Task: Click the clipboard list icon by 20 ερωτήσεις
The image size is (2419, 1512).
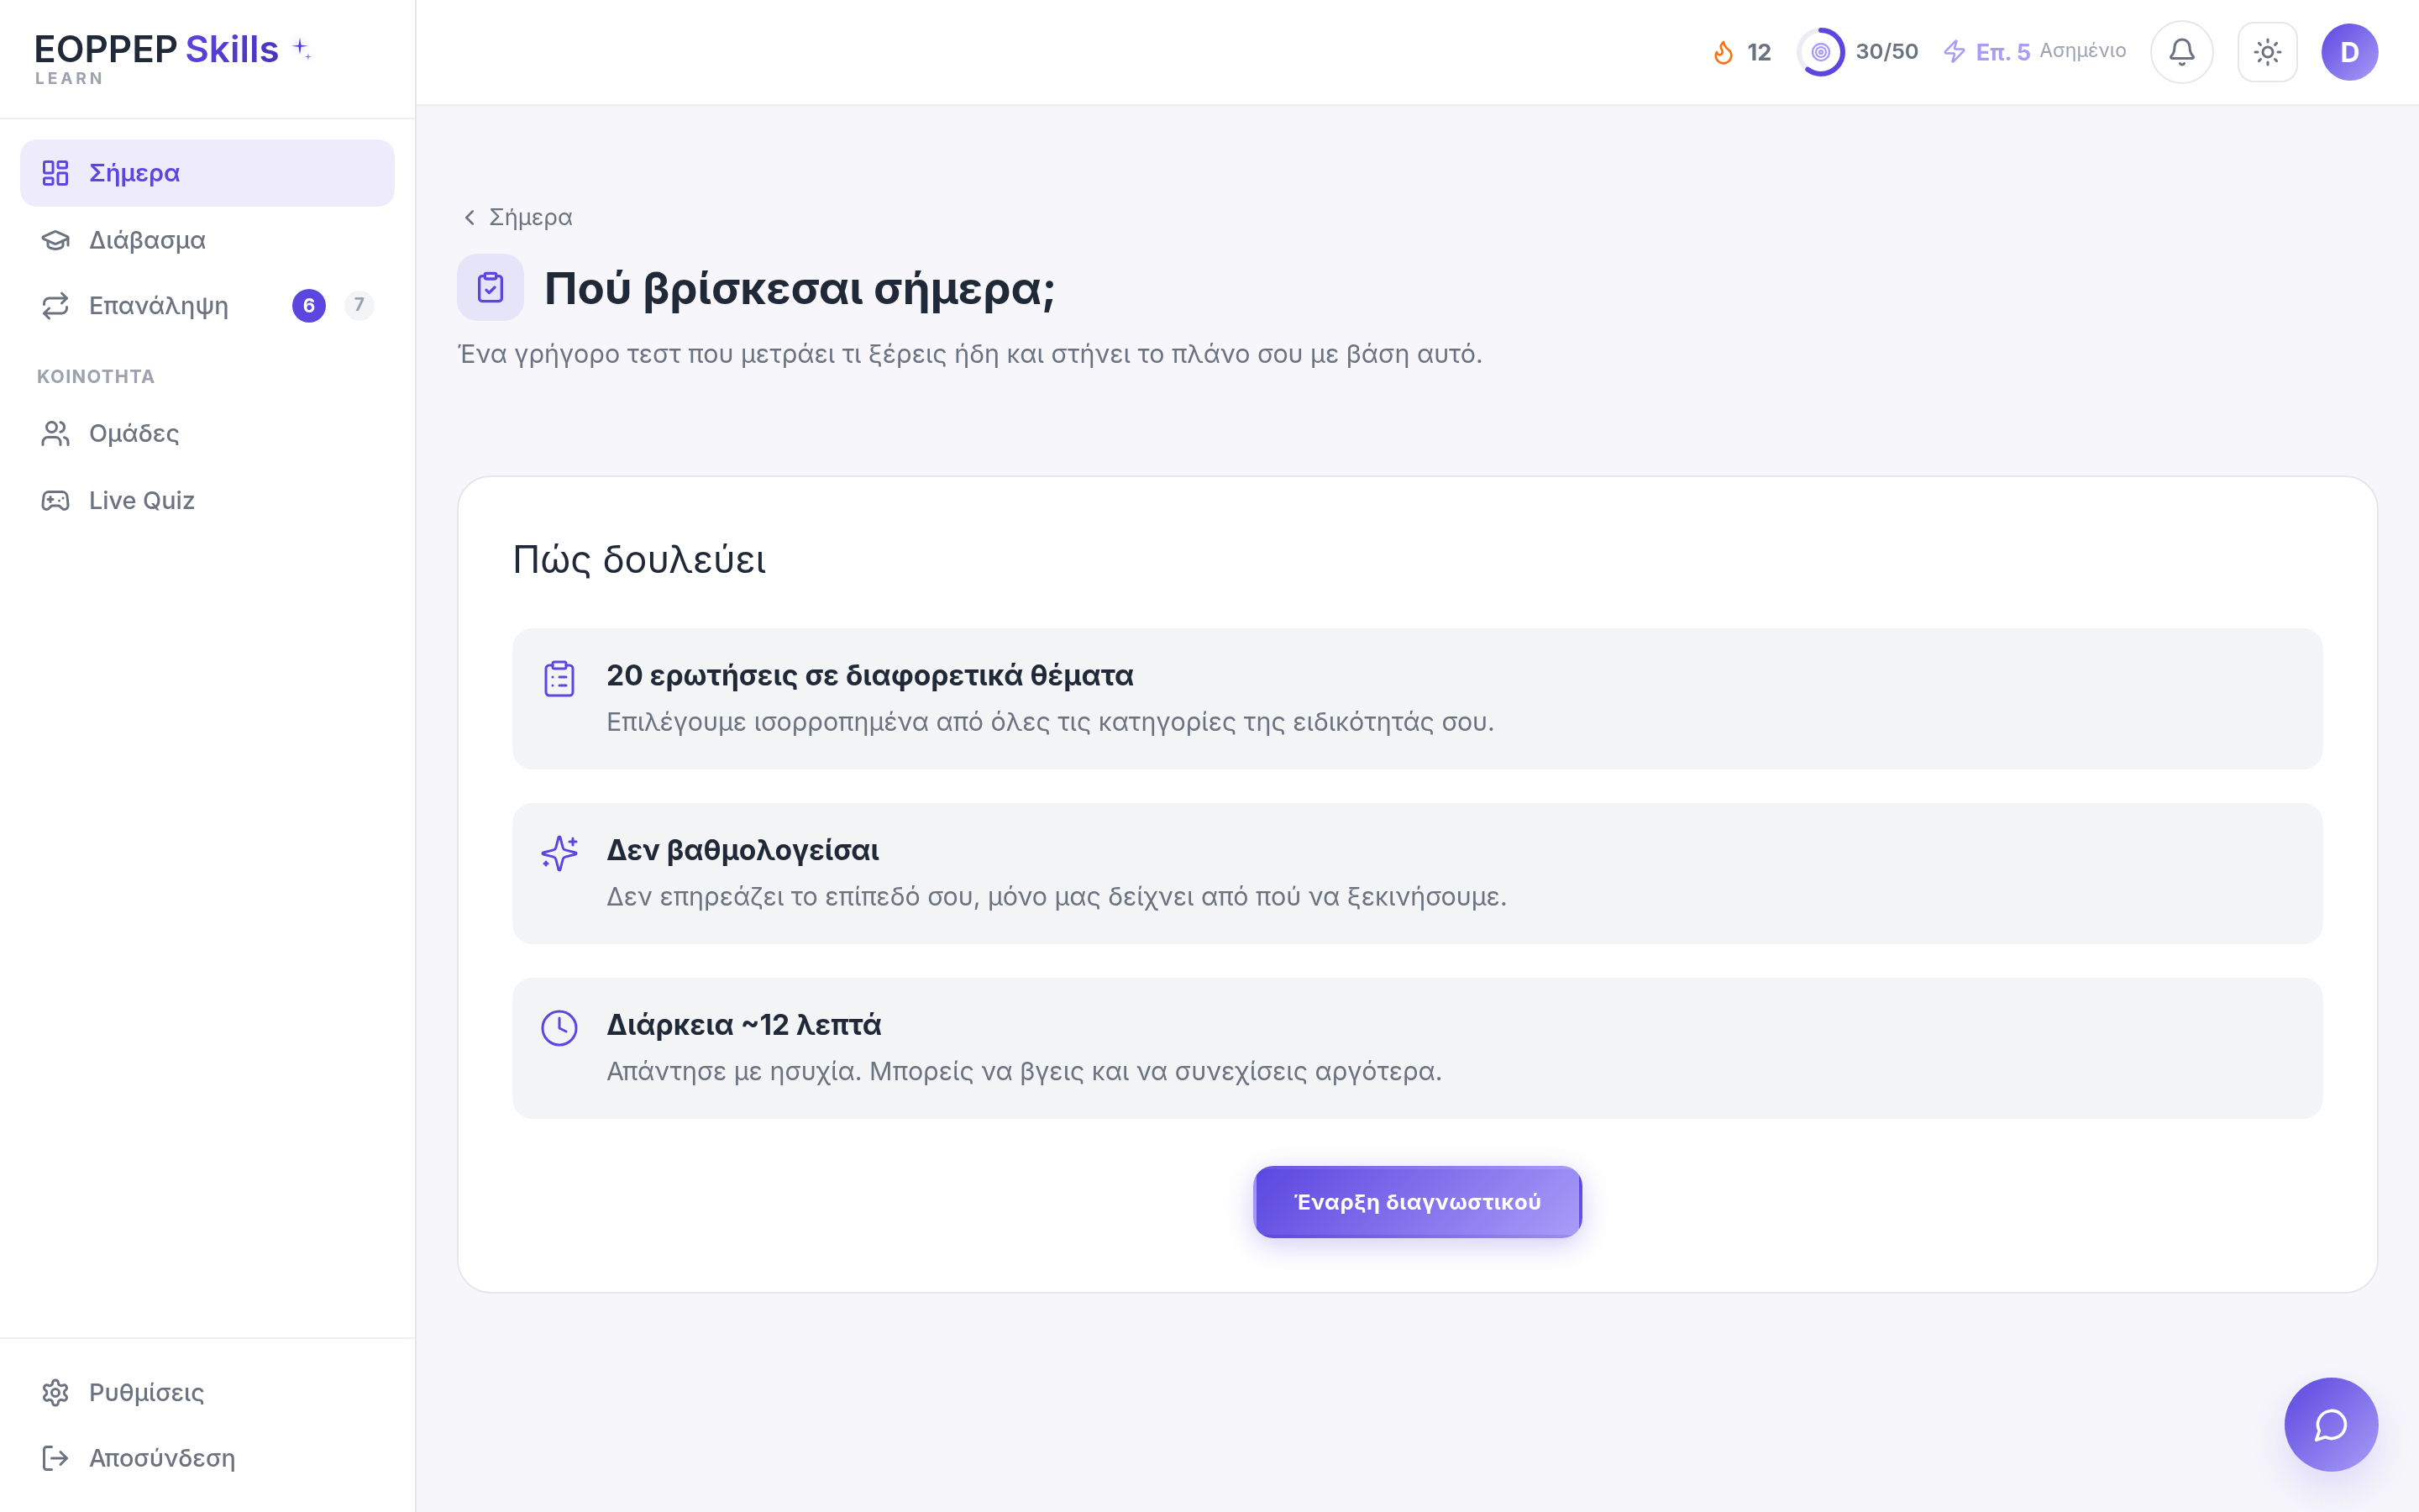Action: tap(559, 678)
